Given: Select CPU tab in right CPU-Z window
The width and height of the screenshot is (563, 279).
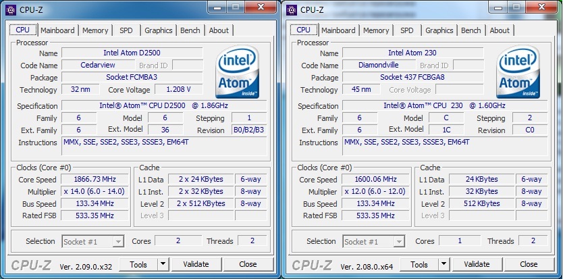Looking at the screenshot, I should (304, 30).
